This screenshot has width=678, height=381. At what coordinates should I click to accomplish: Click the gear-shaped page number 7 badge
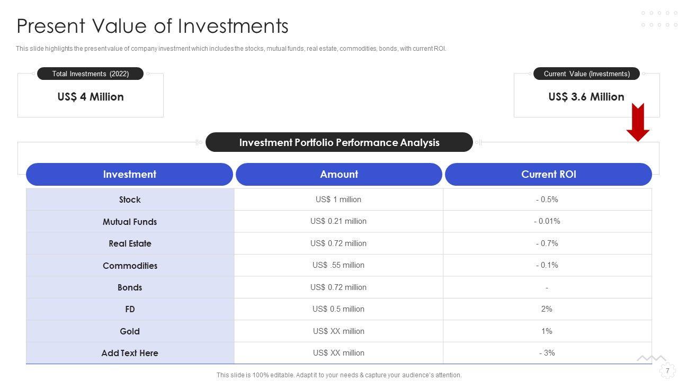click(667, 371)
